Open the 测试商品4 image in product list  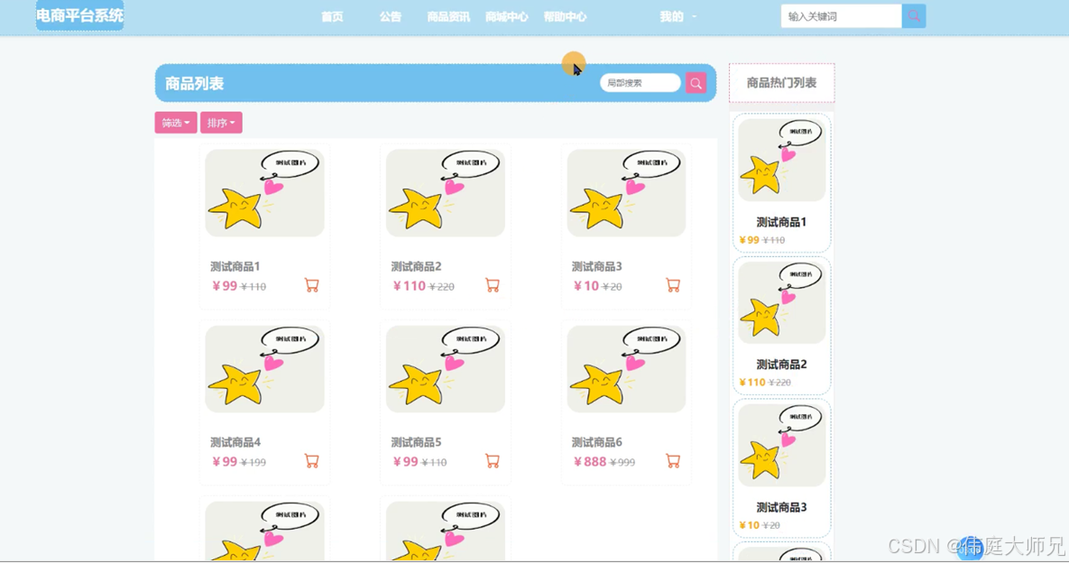point(264,368)
